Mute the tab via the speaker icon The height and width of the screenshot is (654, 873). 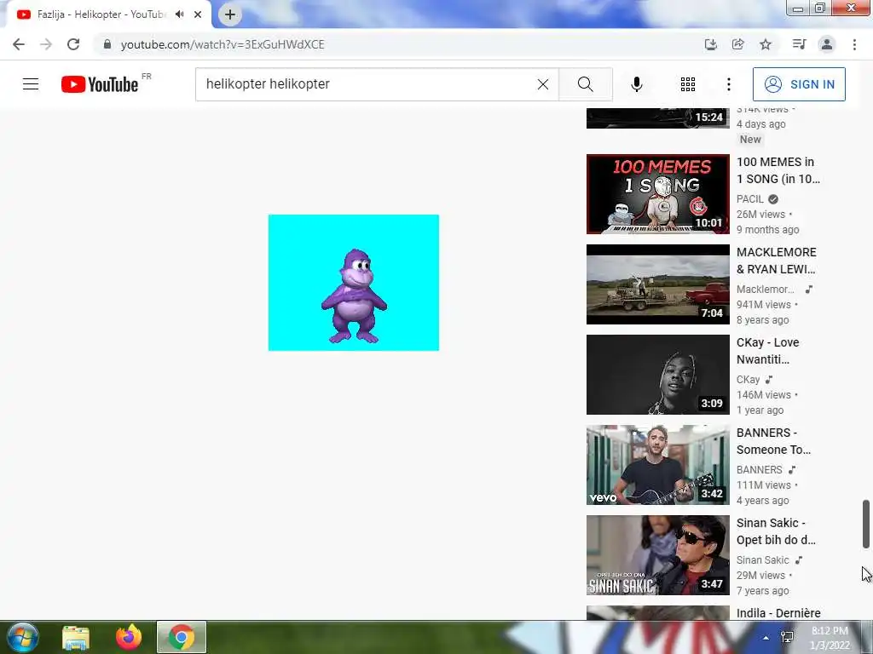coord(179,14)
